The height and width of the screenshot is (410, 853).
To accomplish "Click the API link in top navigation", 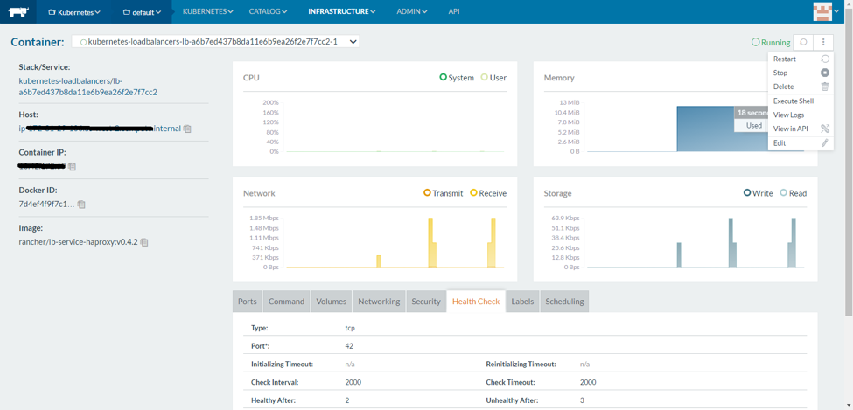I will point(453,11).
